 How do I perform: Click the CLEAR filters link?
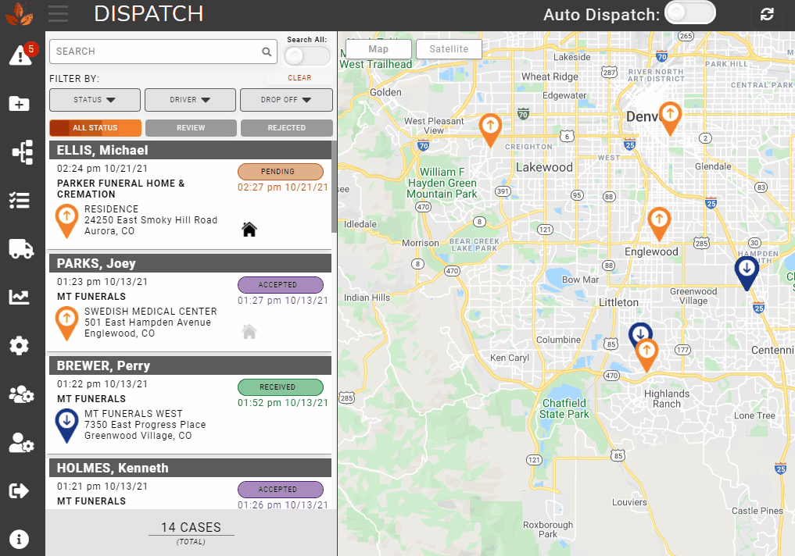(x=299, y=78)
